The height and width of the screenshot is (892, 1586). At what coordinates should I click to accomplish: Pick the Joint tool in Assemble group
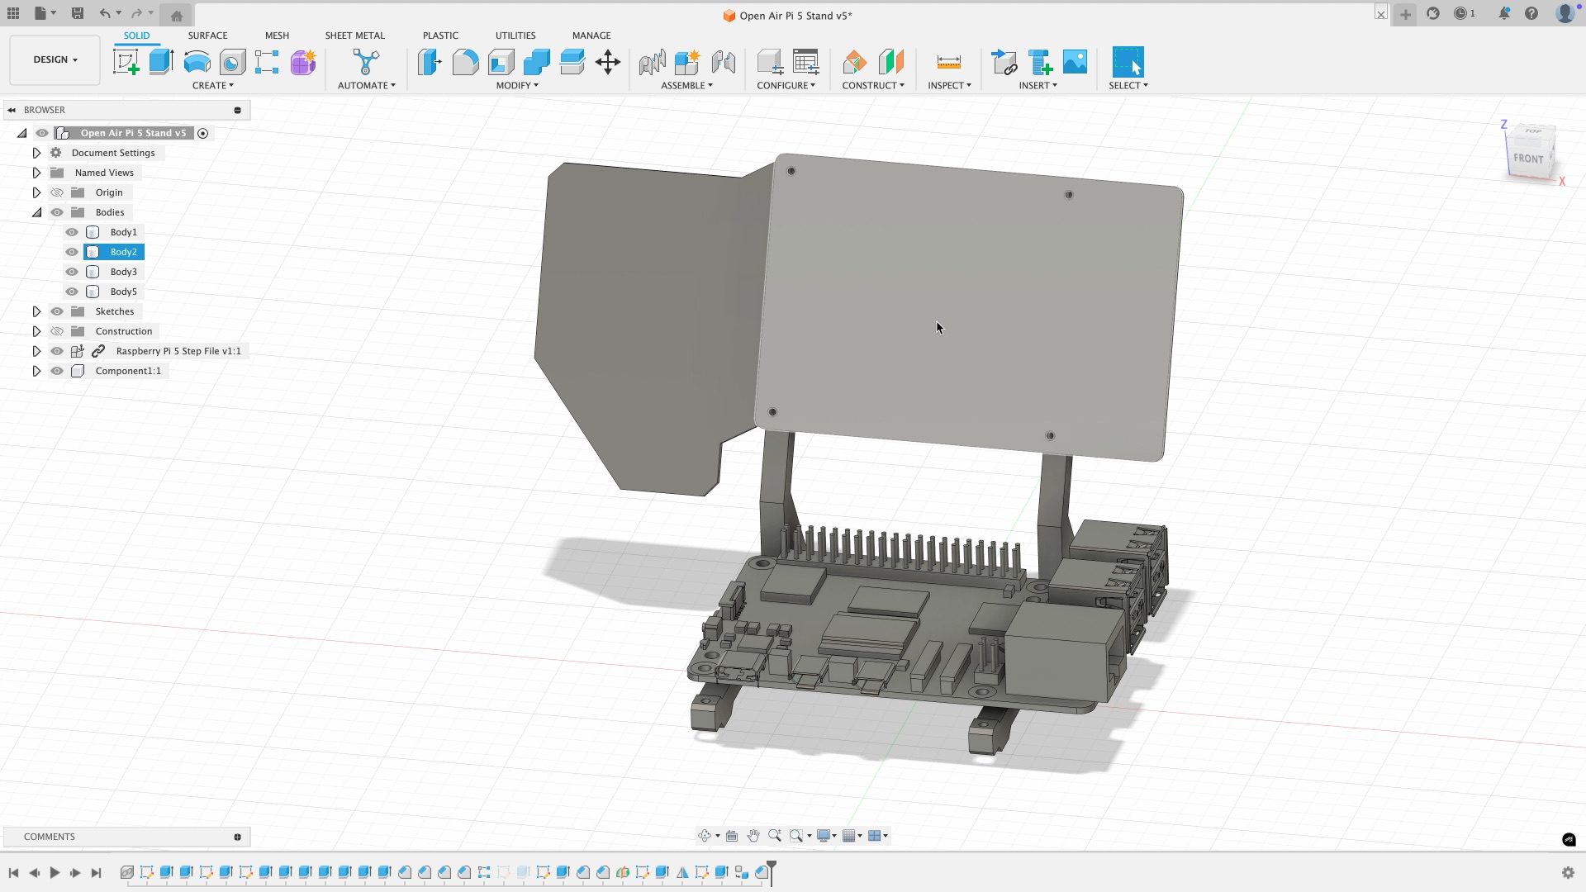(686, 62)
